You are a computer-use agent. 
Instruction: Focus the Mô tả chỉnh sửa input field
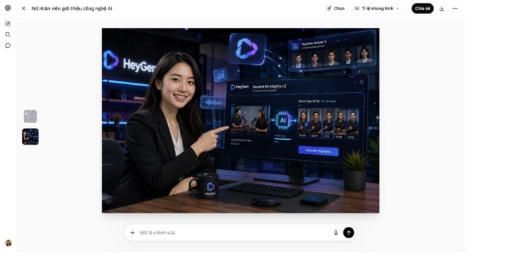click(x=234, y=233)
